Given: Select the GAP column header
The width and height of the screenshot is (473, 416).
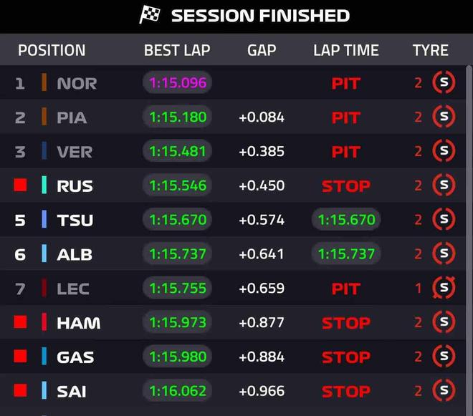Looking at the screenshot, I should tap(262, 50).
